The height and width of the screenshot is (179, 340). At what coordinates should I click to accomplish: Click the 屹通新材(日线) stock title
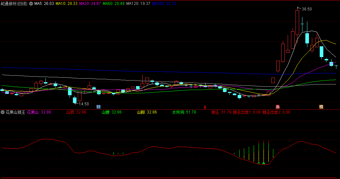click(x=14, y=4)
